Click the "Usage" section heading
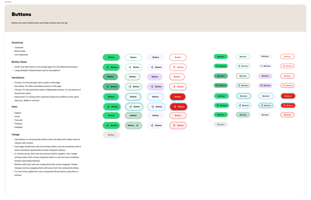The height and width of the screenshot is (200, 311). click(15, 134)
